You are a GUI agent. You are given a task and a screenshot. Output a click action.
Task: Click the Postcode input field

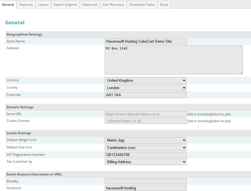pos(146,95)
